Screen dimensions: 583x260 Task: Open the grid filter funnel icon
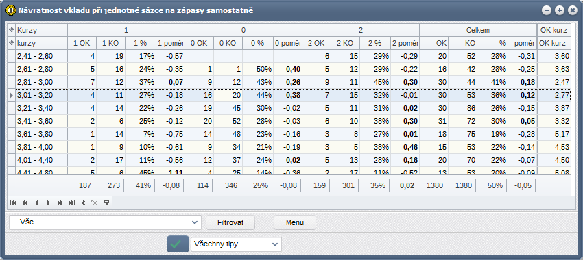click(106, 203)
